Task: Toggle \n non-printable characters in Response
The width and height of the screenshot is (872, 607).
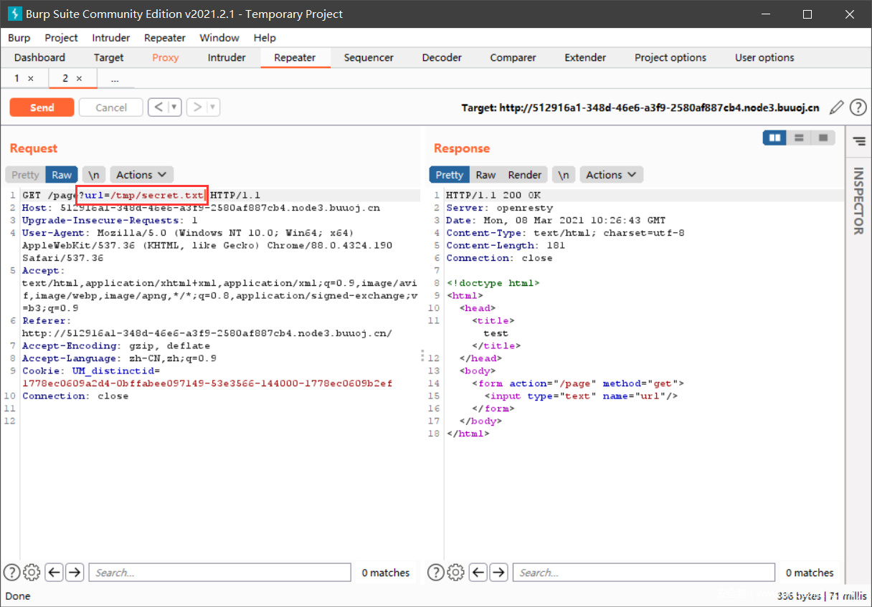Action: pyautogui.click(x=564, y=175)
